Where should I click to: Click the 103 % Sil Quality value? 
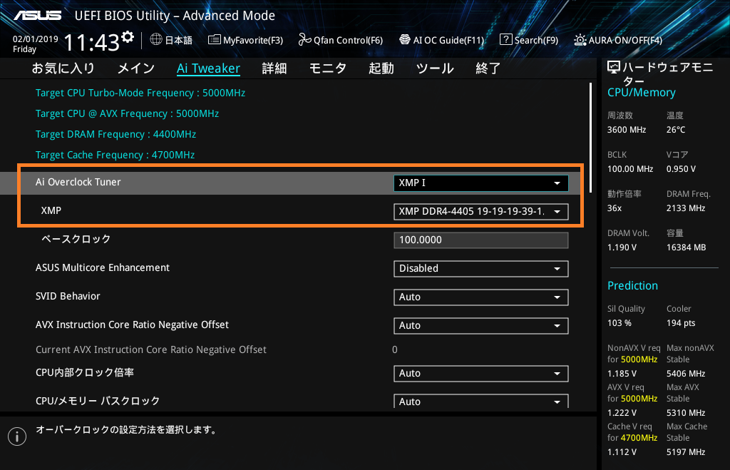coord(620,323)
